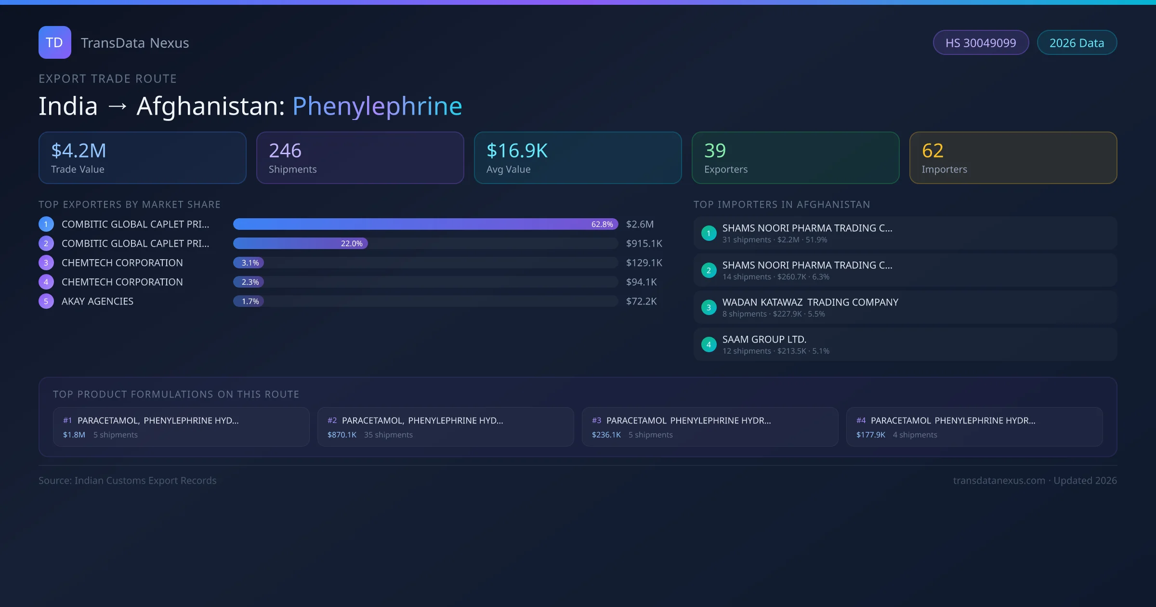Expand the #1 PARACETAMOL formulation card
Viewport: 1156px width, 607px height.
click(x=182, y=426)
